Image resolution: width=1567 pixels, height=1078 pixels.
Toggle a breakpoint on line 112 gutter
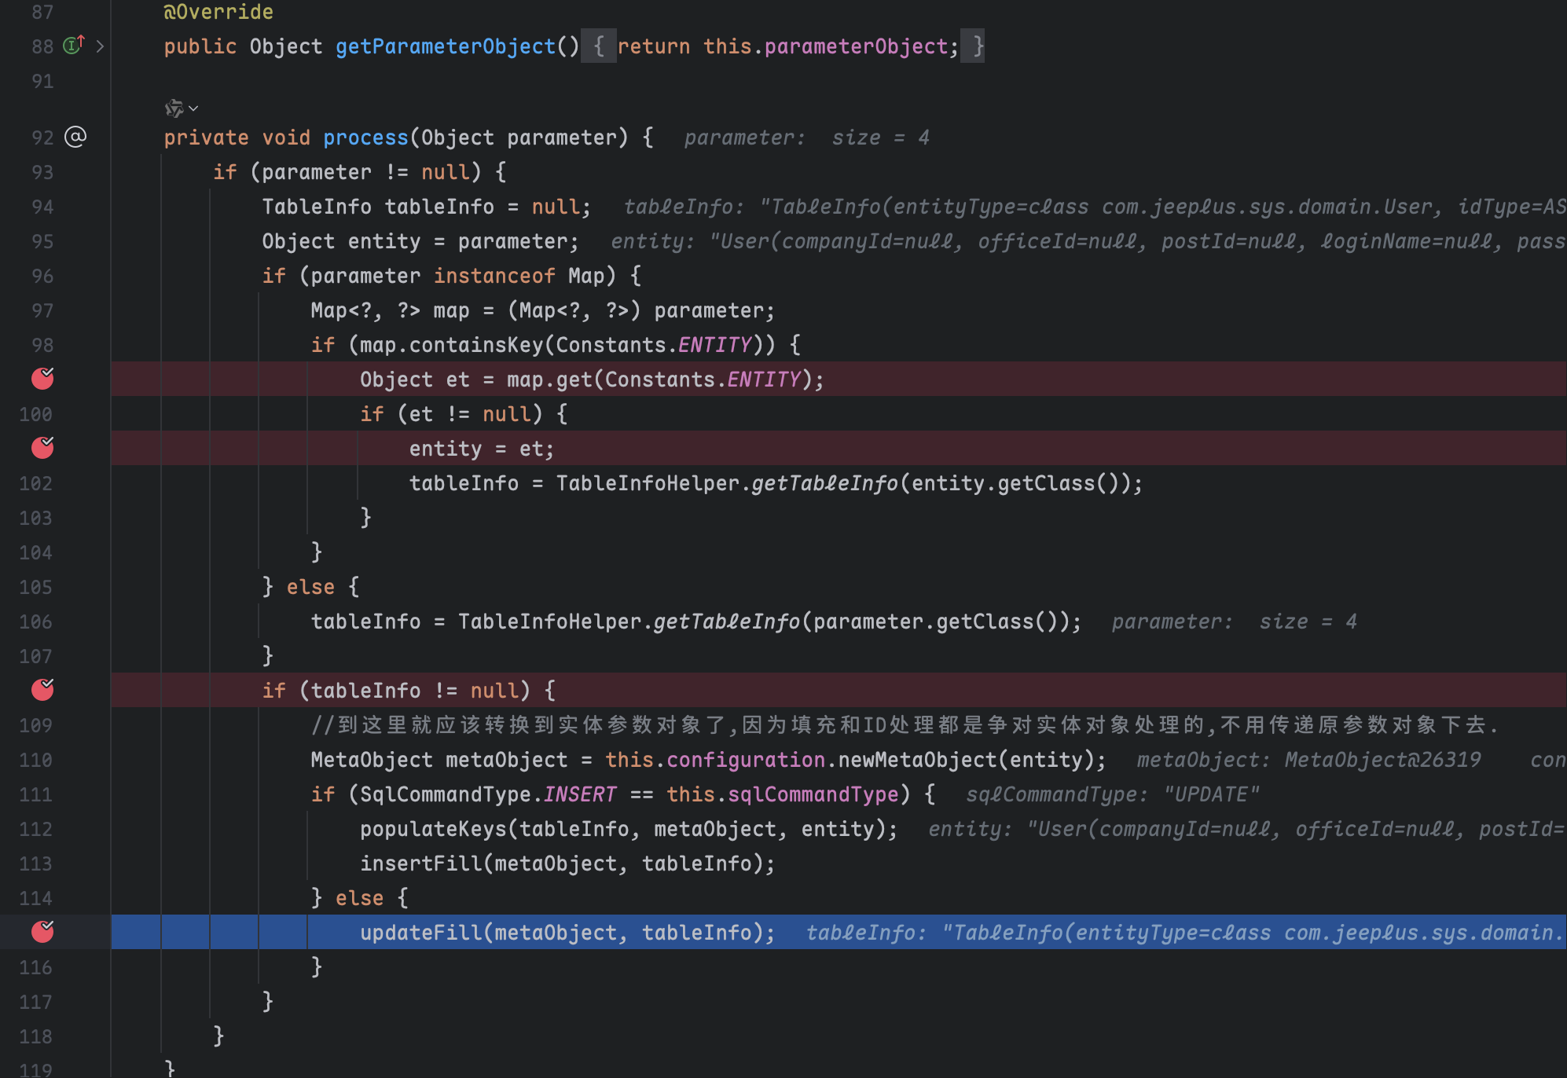[x=42, y=829]
